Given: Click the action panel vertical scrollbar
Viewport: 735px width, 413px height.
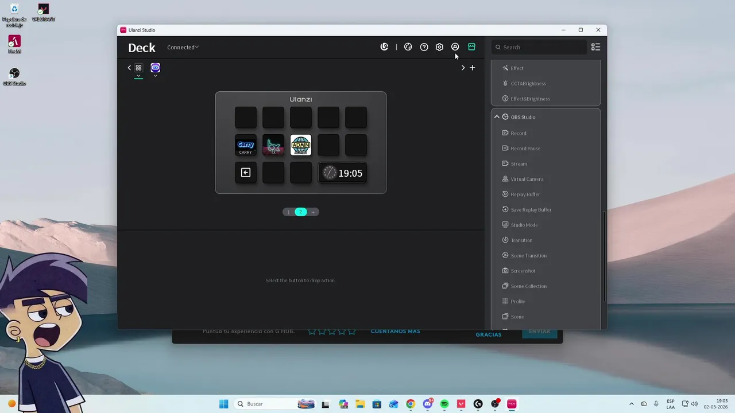Looking at the screenshot, I should pos(604,257).
